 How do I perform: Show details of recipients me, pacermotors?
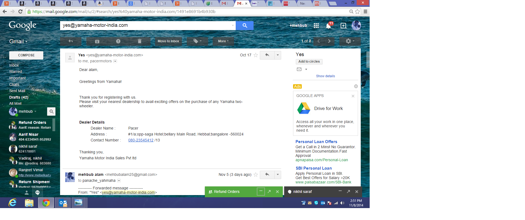click(x=115, y=61)
